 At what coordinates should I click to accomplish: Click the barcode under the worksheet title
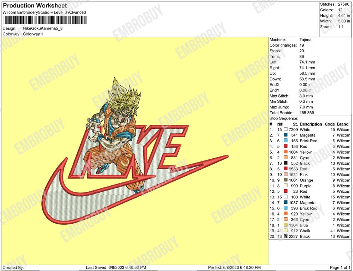[x=45, y=20]
